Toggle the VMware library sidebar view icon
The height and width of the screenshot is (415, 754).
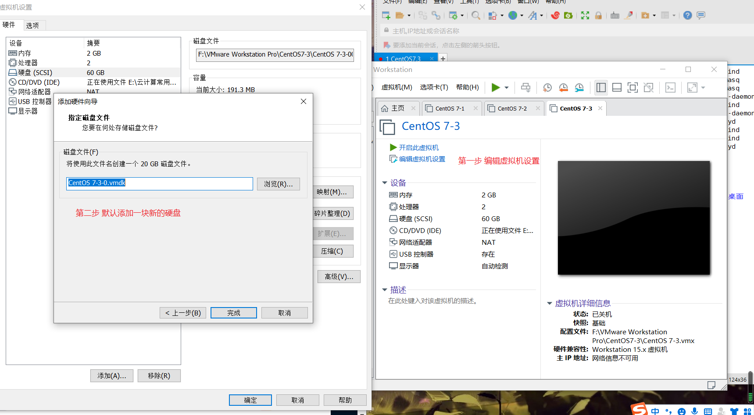601,87
